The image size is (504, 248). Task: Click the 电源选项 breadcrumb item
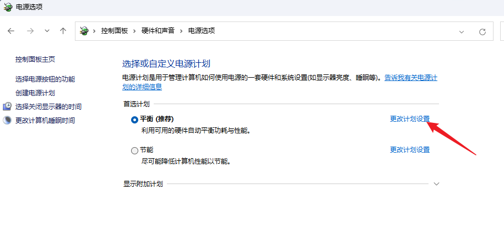point(201,31)
